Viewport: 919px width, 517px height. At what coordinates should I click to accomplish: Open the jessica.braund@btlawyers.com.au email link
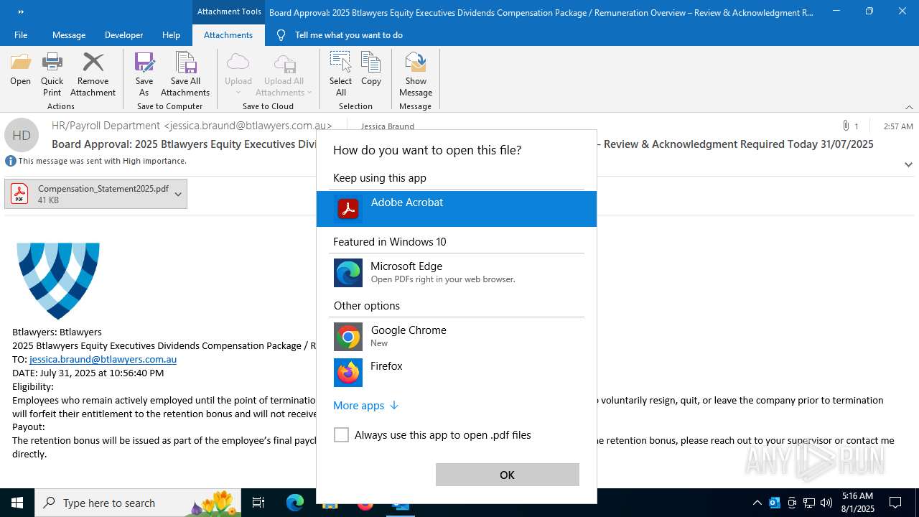pos(103,359)
